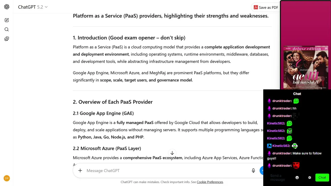
Task: Open stream chat settings gear
Action: click(x=310, y=177)
